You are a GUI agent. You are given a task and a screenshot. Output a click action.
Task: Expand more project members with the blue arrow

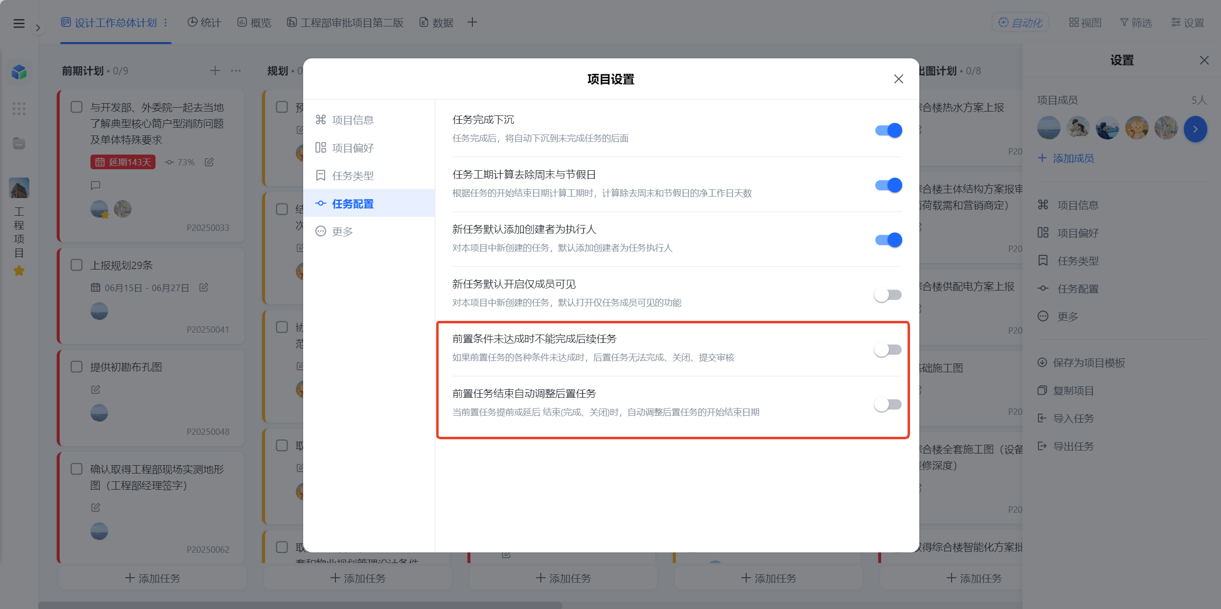pyautogui.click(x=1195, y=129)
